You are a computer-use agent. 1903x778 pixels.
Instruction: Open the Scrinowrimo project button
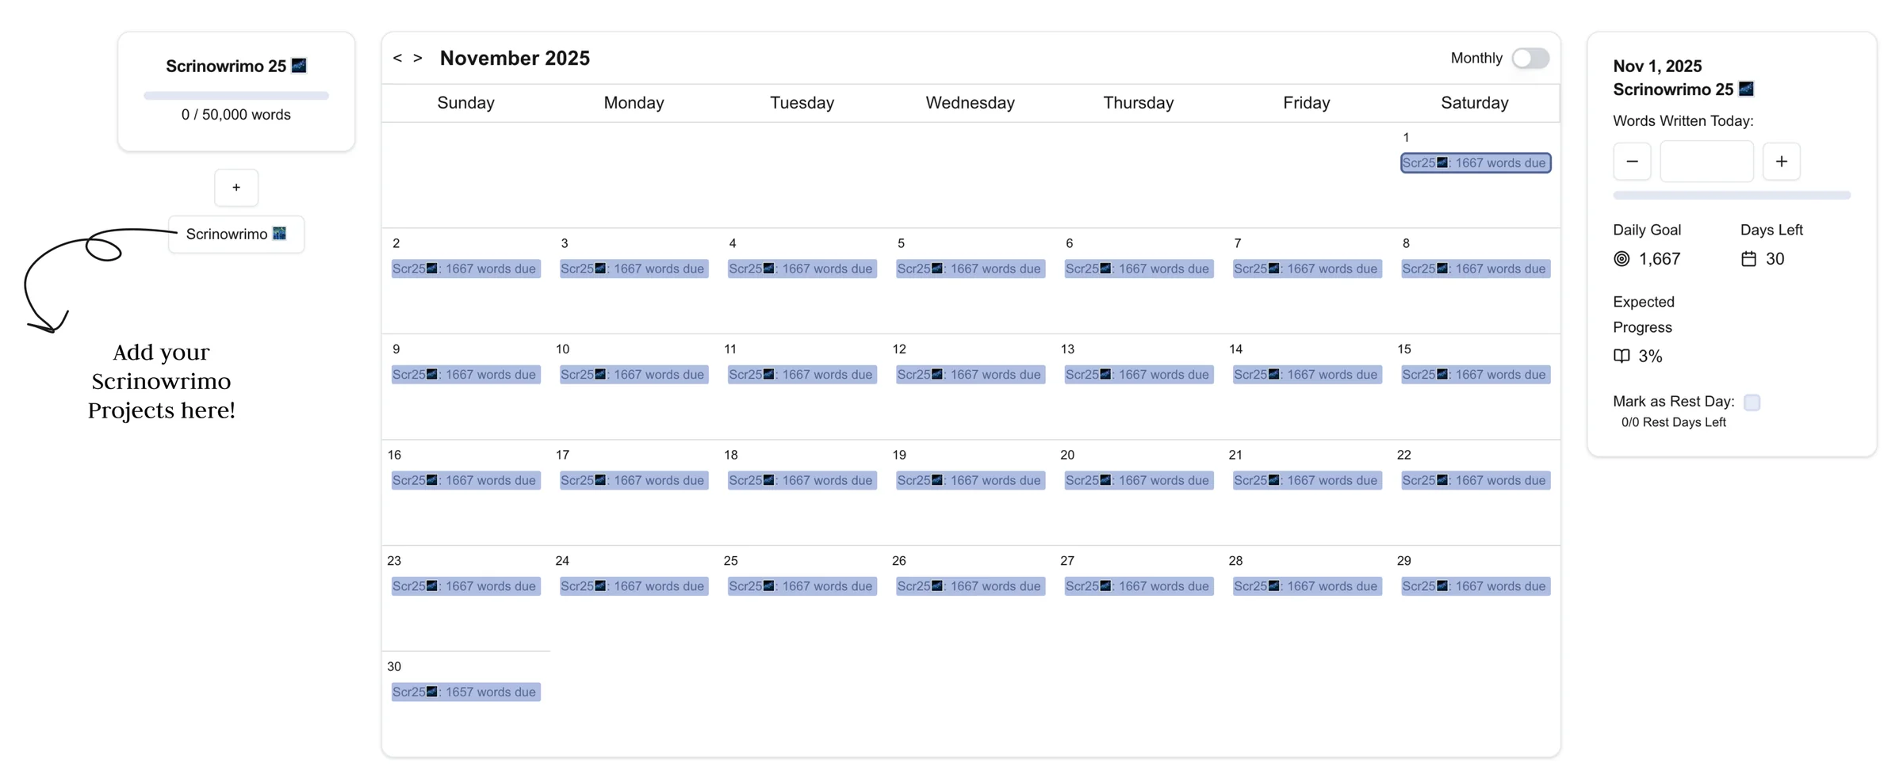tap(235, 235)
